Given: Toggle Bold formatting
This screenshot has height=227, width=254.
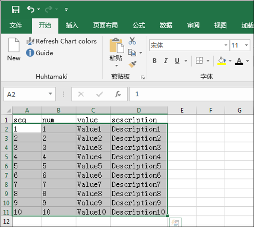Looking at the screenshot, I should coord(155,61).
